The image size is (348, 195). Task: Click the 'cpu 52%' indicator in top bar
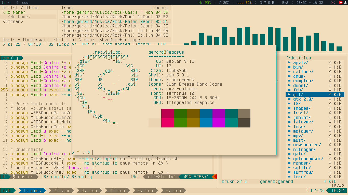click(x=244, y=3)
